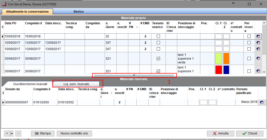Toggle Per ricerca checkbox for second 10/09/2017 row

(249, 49)
